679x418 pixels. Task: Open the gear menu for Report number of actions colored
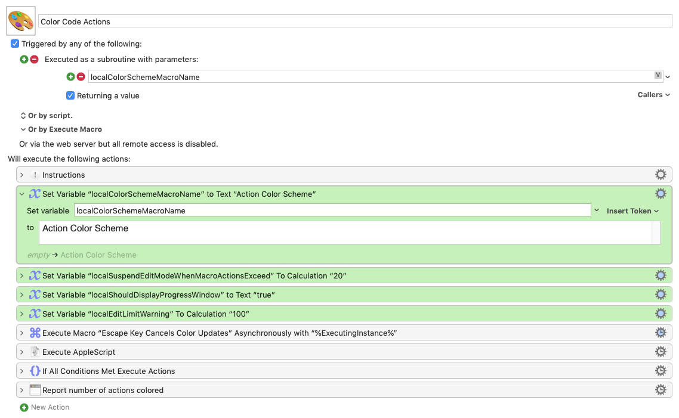[661, 389]
